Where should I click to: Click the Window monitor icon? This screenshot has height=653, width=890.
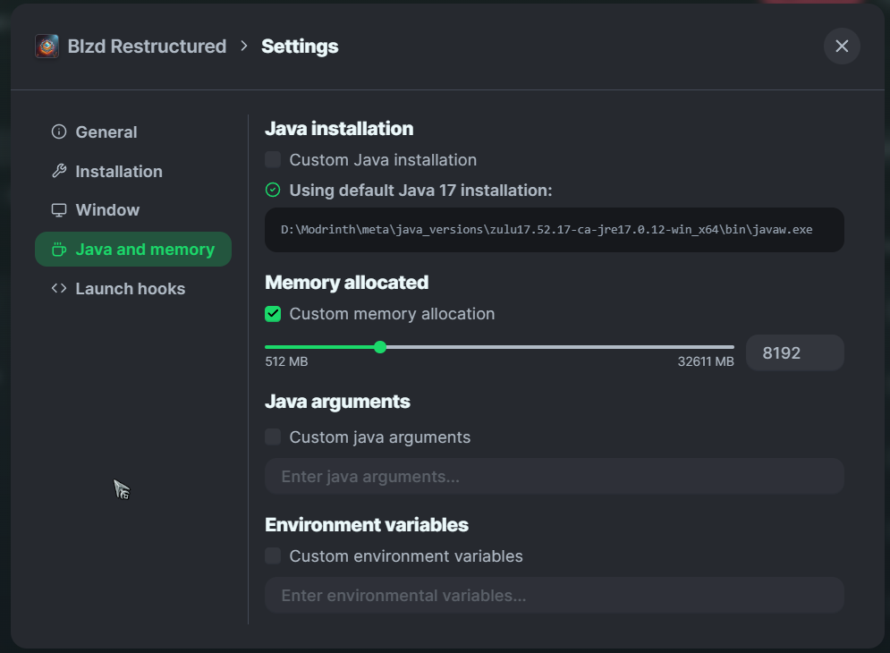point(59,210)
